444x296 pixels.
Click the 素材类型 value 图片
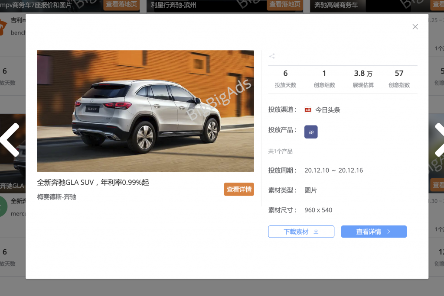coord(310,190)
